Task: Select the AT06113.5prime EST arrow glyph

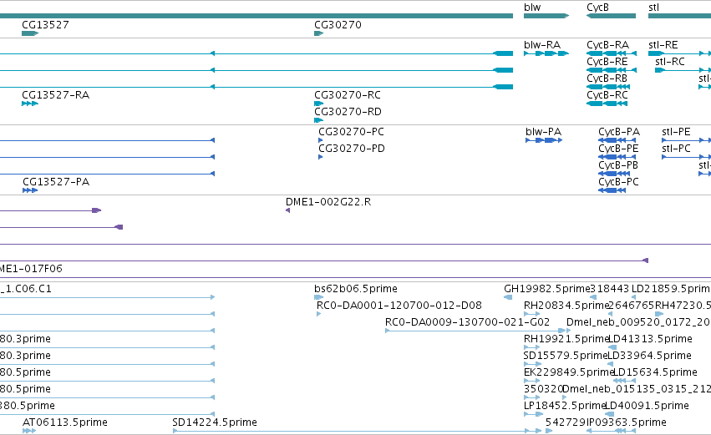Action: [29, 431]
